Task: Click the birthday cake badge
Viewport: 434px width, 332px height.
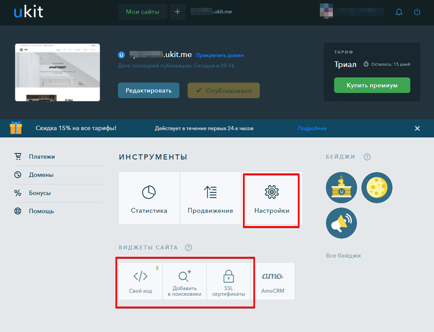Action: 342,188
